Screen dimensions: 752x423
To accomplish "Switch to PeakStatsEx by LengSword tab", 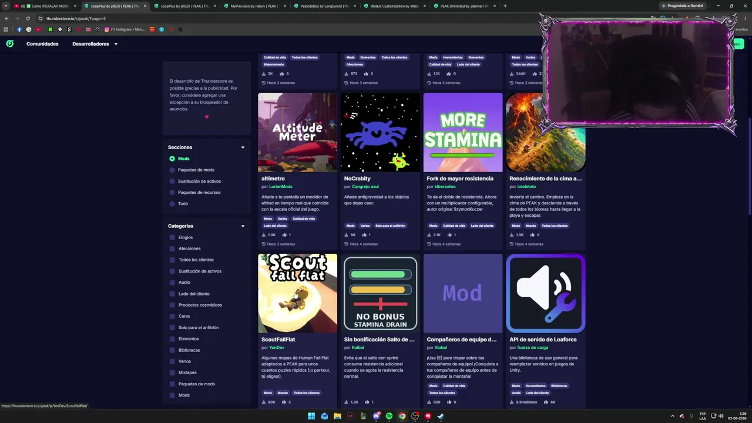I will [x=324, y=6].
